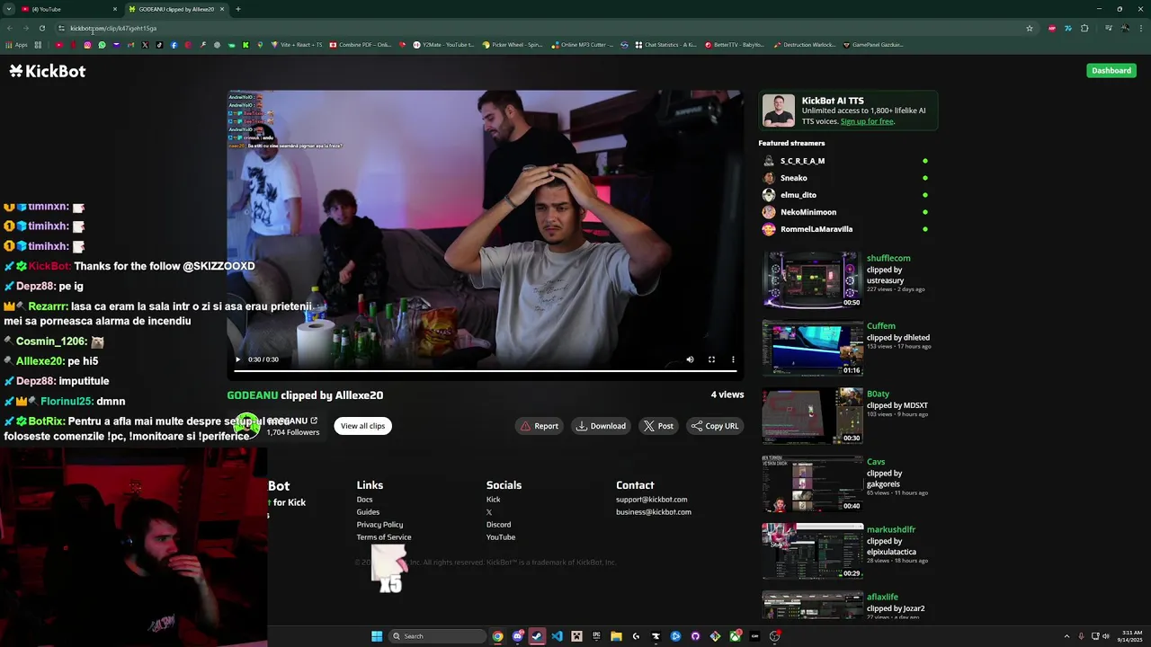Screen dimensions: 1151x647
Task: Open the Kick socials link
Action: point(493,500)
